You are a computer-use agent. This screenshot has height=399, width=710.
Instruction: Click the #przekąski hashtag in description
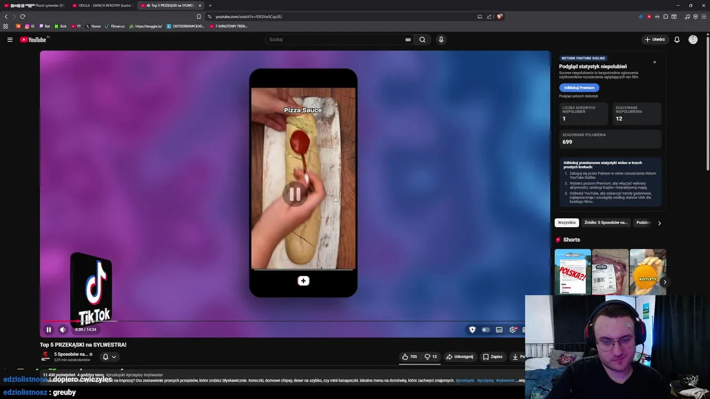(x=464, y=381)
